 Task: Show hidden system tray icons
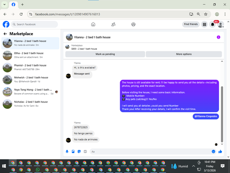point(194,166)
